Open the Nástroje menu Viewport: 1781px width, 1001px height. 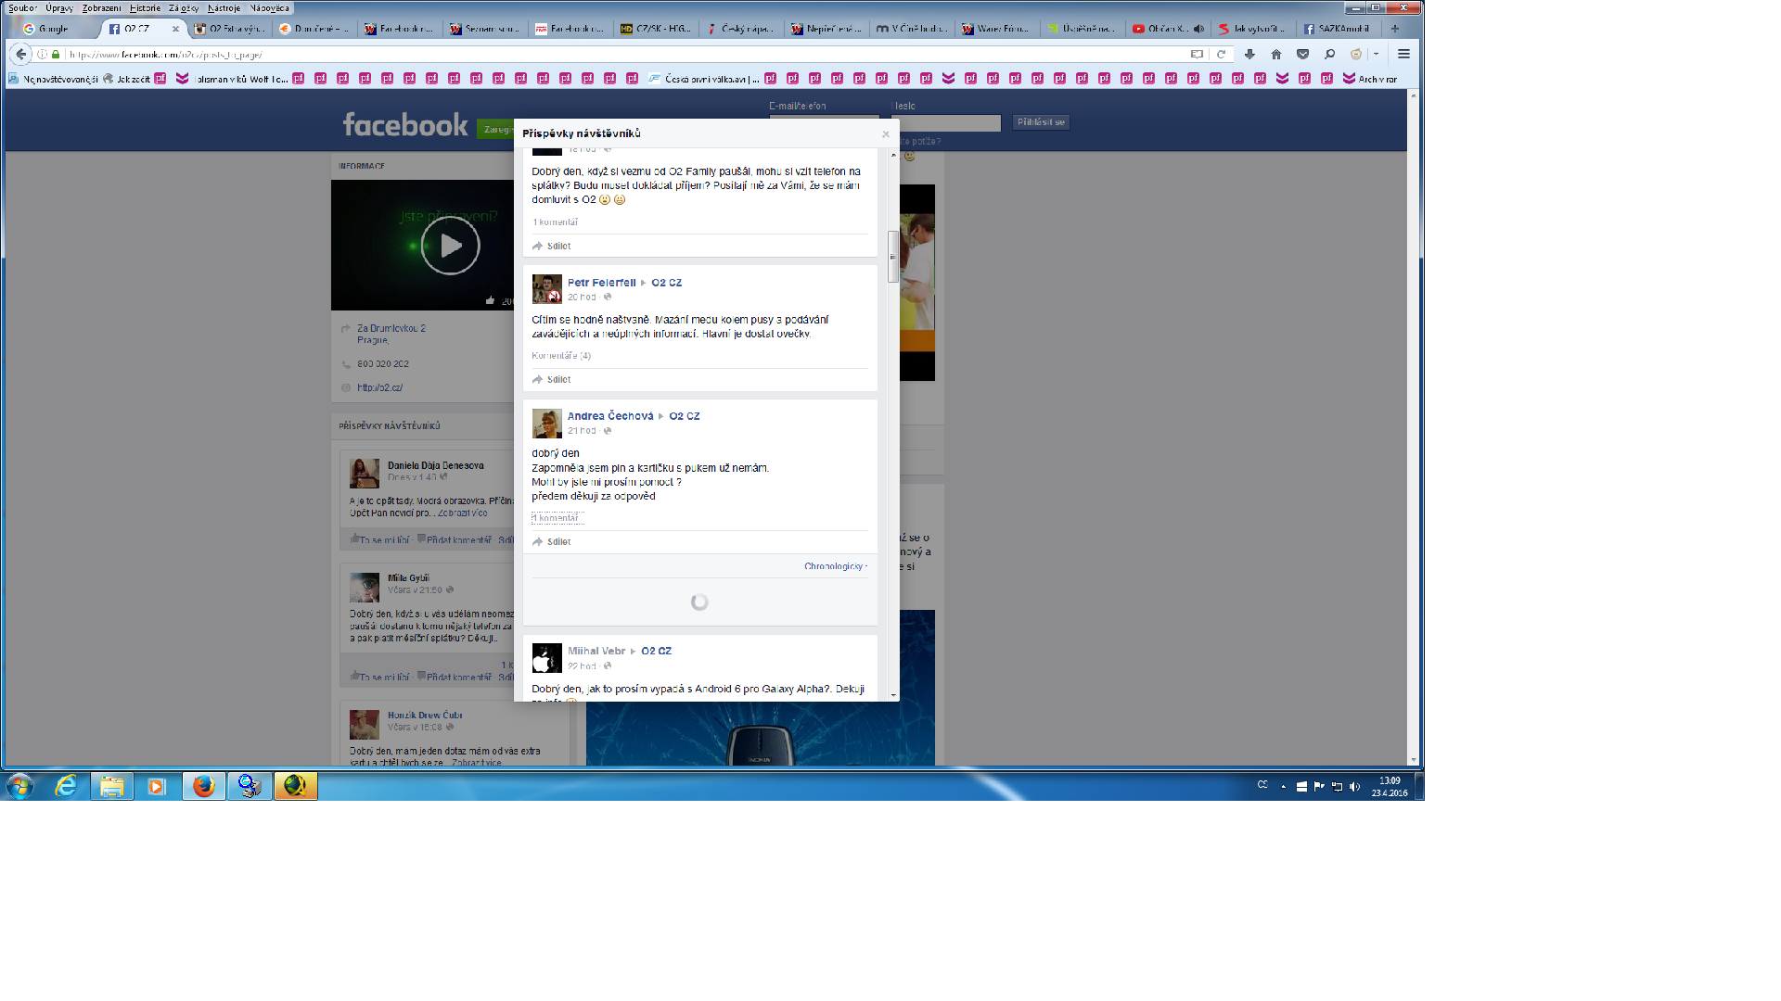click(x=224, y=8)
